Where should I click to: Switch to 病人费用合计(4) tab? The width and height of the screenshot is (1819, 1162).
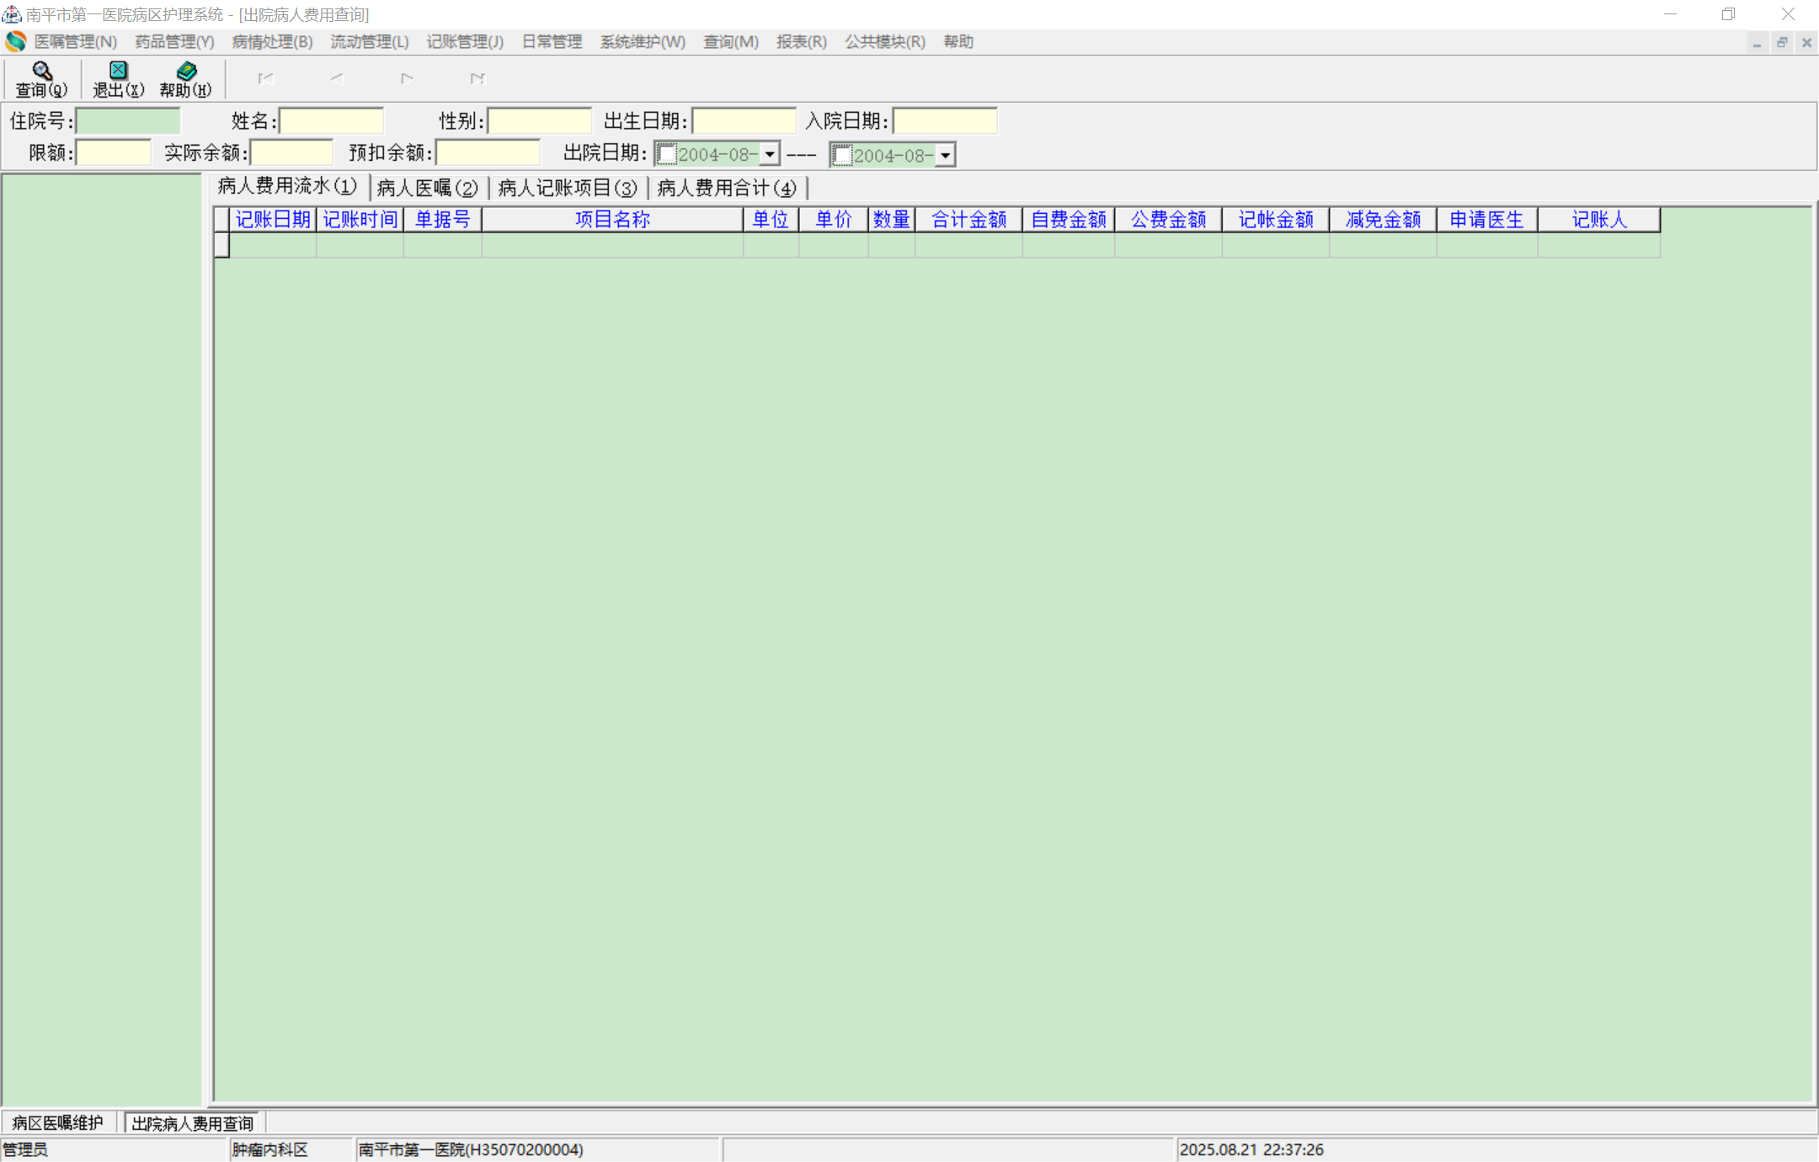726,188
